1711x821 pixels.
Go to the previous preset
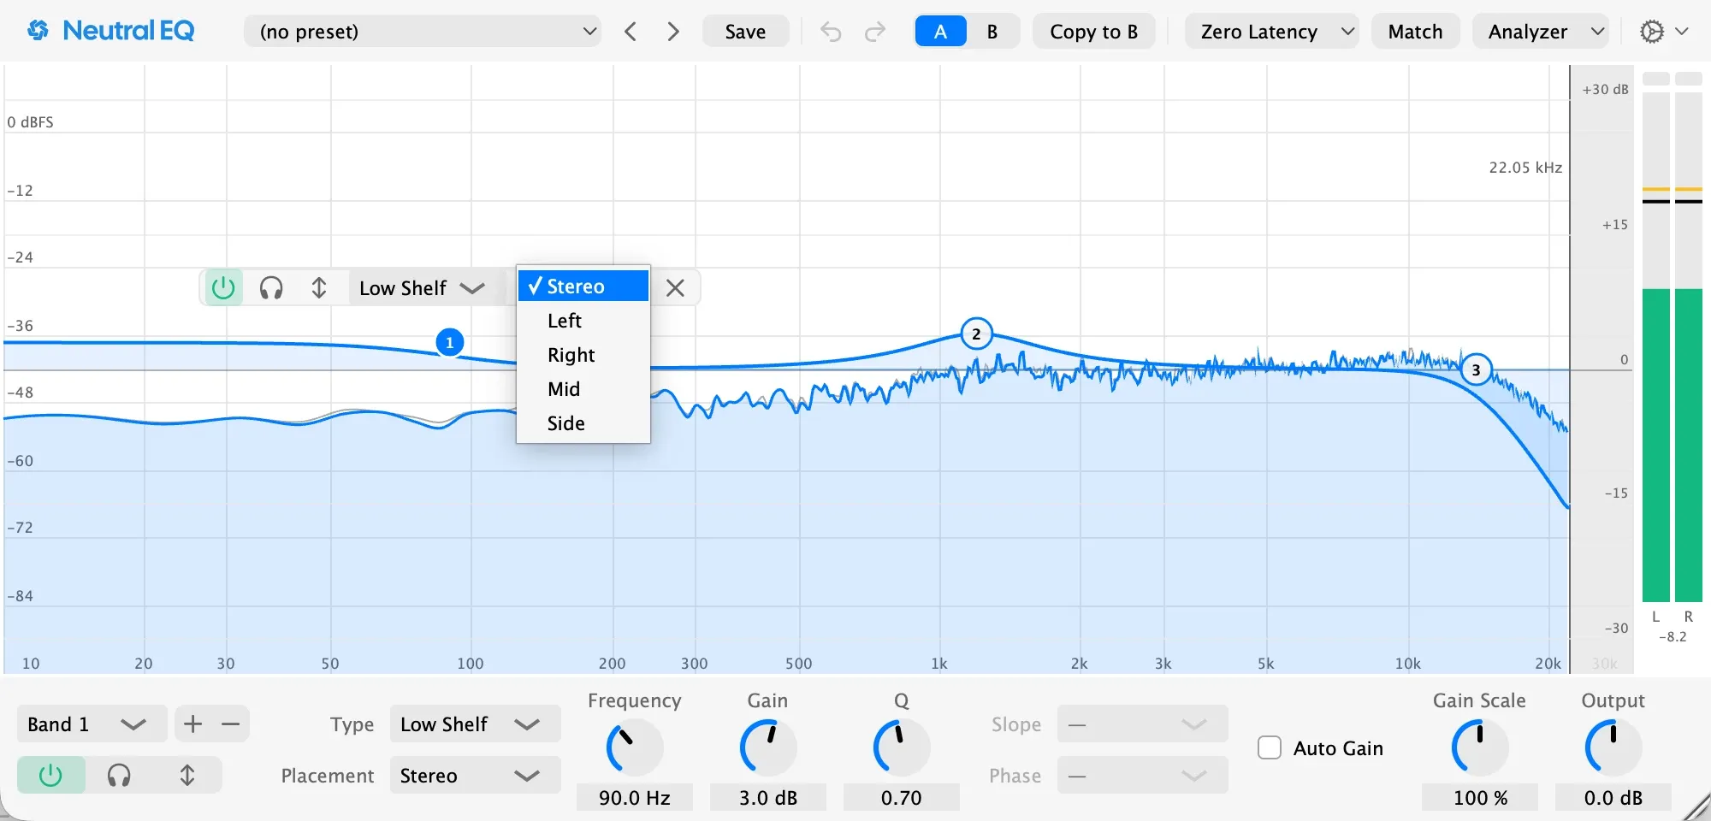click(x=631, y=32)
